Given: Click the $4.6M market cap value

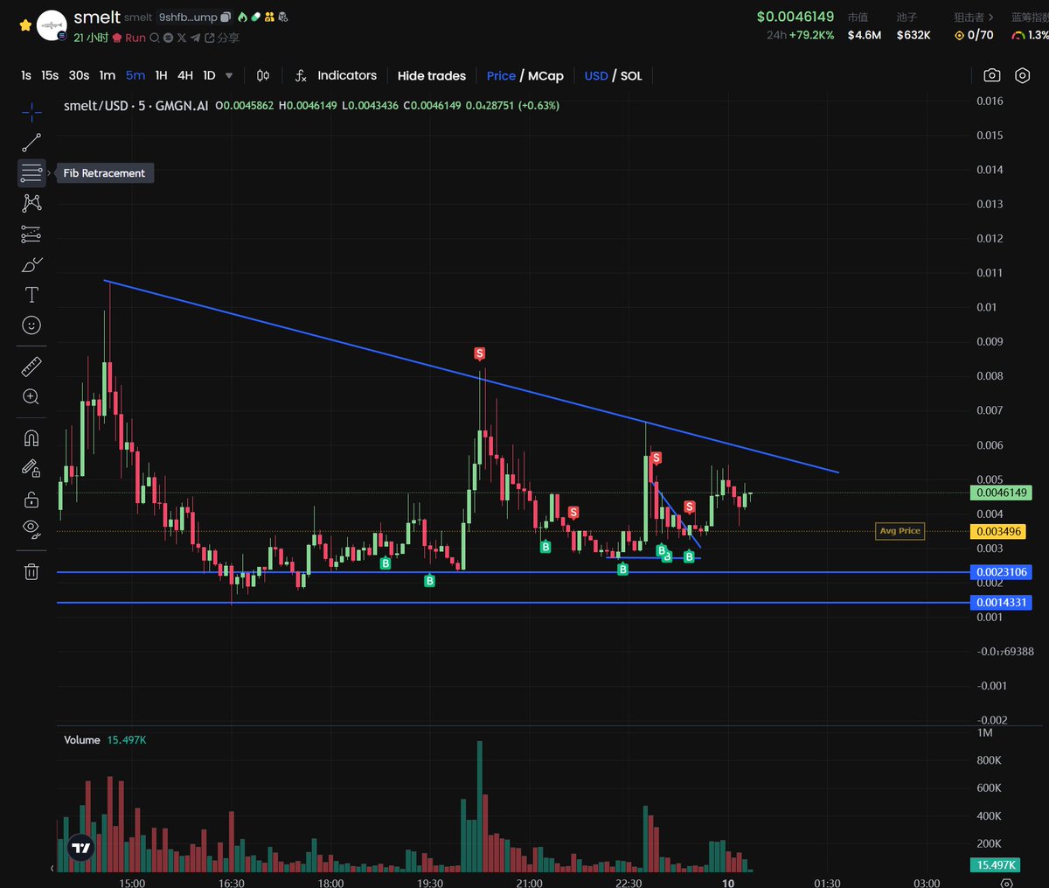Looking at the screenshot, I should (x=865, y=35).
